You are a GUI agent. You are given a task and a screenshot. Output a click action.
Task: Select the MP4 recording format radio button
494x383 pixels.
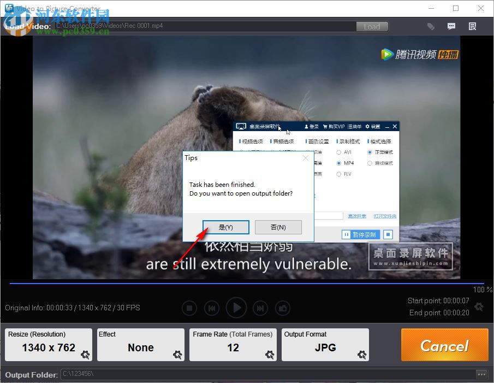(338, 163)
